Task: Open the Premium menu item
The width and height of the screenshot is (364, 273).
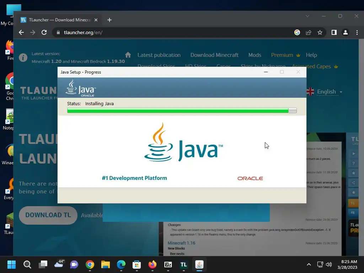Action: (286, 55)
